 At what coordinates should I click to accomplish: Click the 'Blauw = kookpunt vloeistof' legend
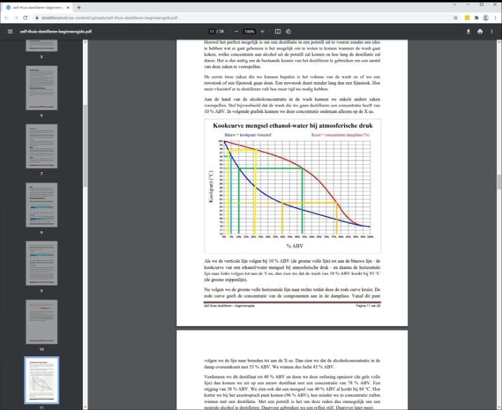pyautogui.click(x=248, y=135)
